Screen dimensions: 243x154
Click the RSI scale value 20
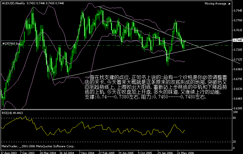click(x=234, y=142)
